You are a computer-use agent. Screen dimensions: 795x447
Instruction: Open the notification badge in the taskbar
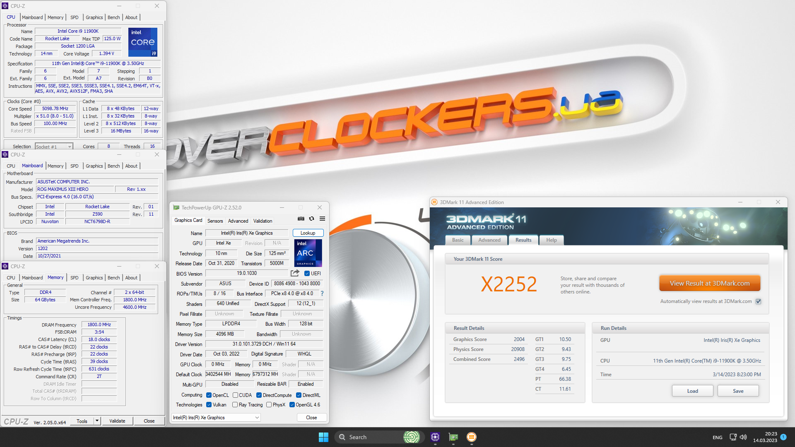click(x=783, y=437)
